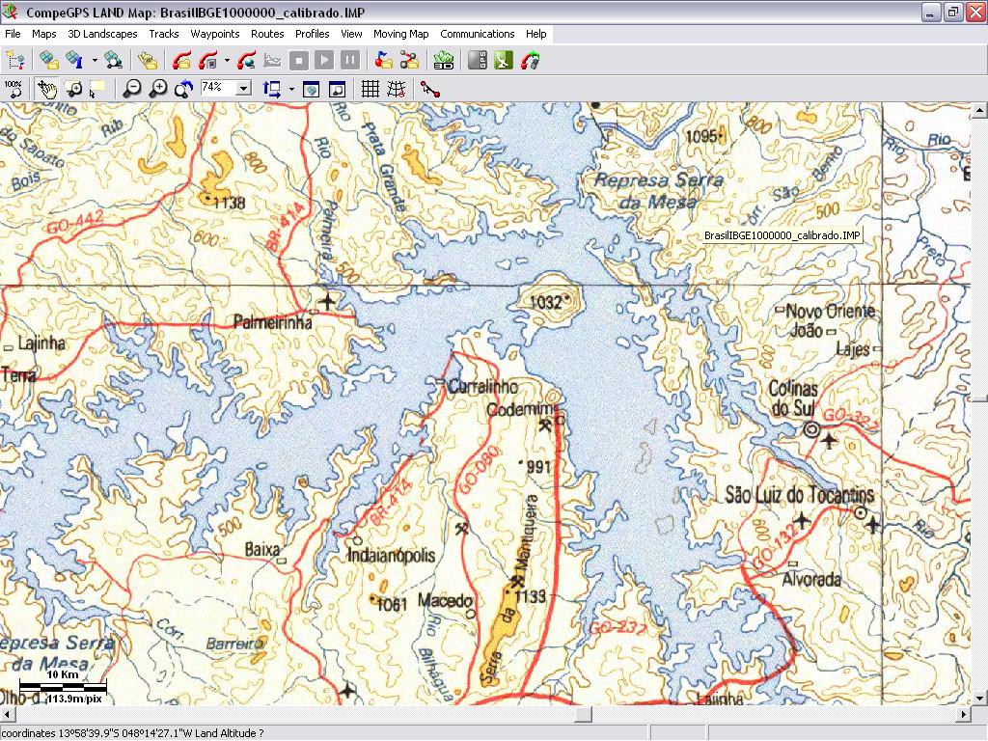988x741 pixels.
Task: Click the map with magnifier-globe icon
Action: pos(114,61)
